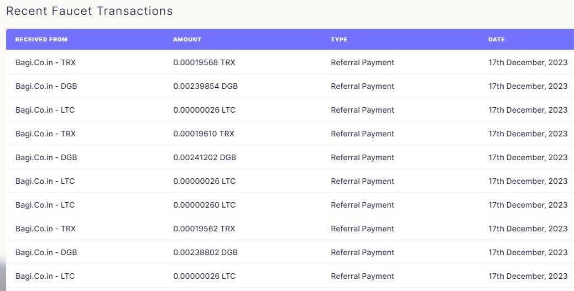
Task: Click the RECEIVED FROM column header
Action: pos(41,40)
